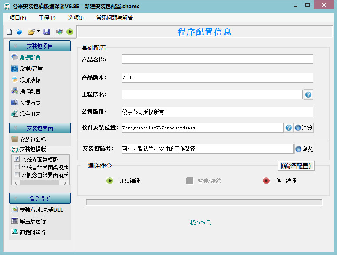337x255 pixels.
Task: Click the 主程序名 input field
Action: [x=212, y=95]
